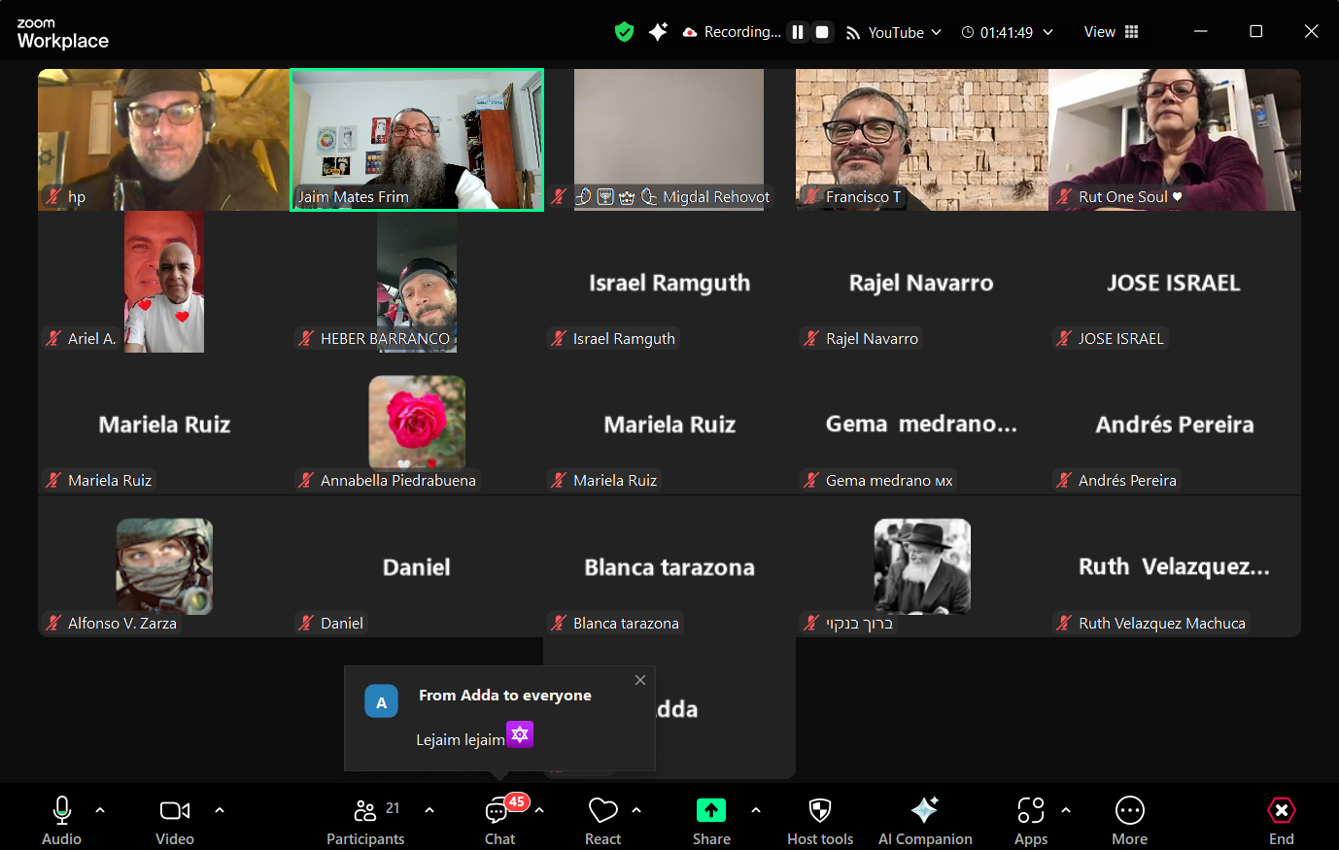Open the Apps menu

[x=1030, y=820]
